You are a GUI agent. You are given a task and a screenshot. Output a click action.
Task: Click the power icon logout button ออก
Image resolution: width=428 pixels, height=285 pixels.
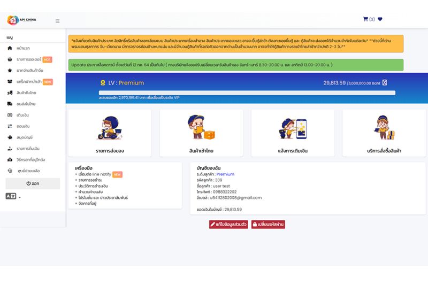pos(33,183)
